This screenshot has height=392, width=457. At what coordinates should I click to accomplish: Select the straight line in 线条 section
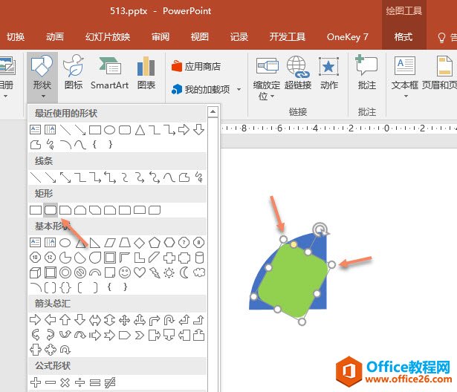pos(36,177)
